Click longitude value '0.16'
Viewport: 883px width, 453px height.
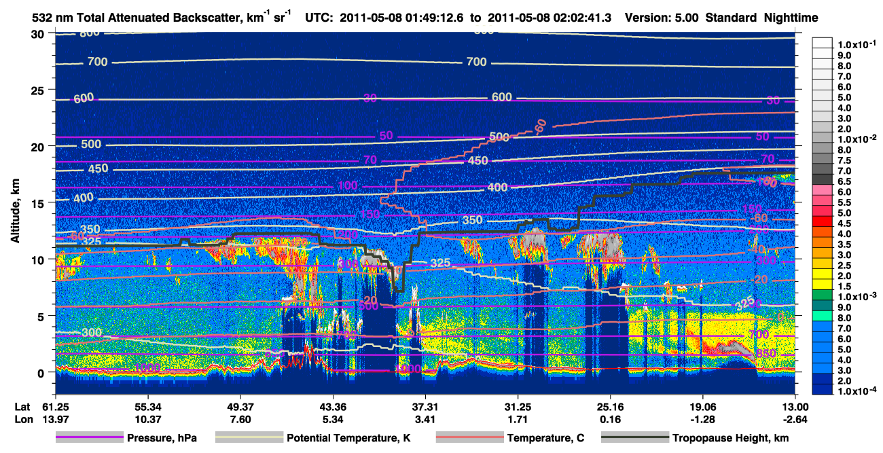pos(610,419)
